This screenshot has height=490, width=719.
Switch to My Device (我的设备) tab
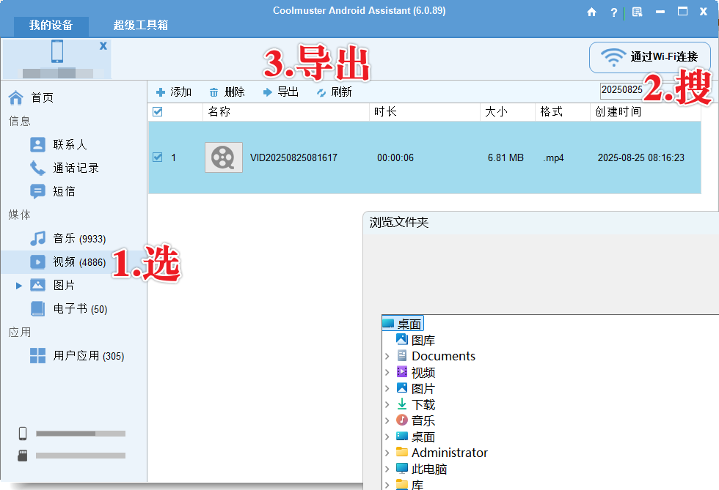[51, 26]
